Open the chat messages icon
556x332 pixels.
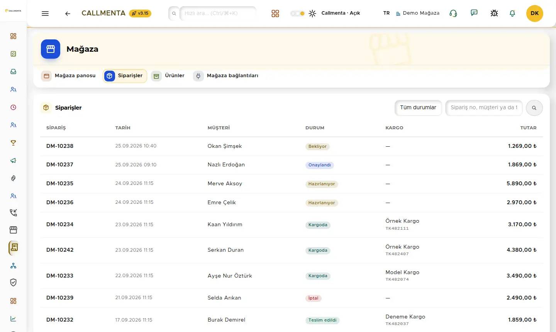474,13
